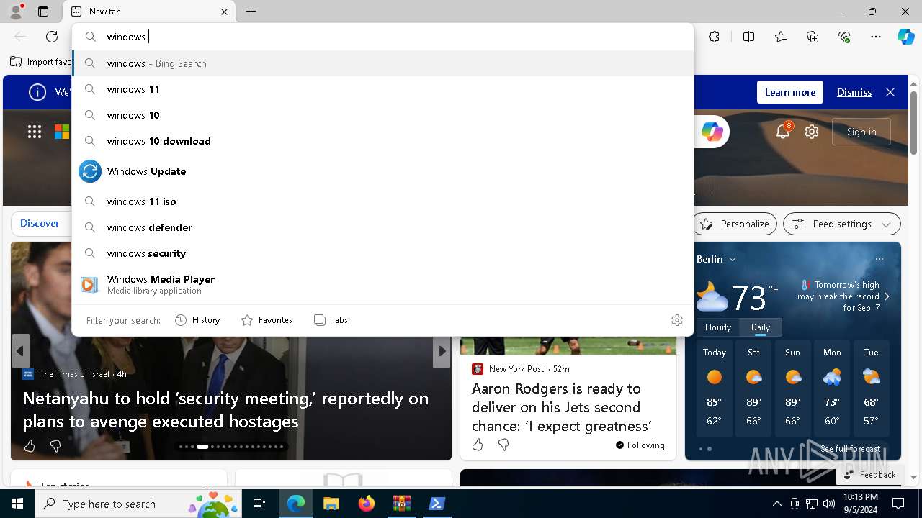
Task: Select 'windows - Bing Search' suggestion
Action: coord(383,63)
